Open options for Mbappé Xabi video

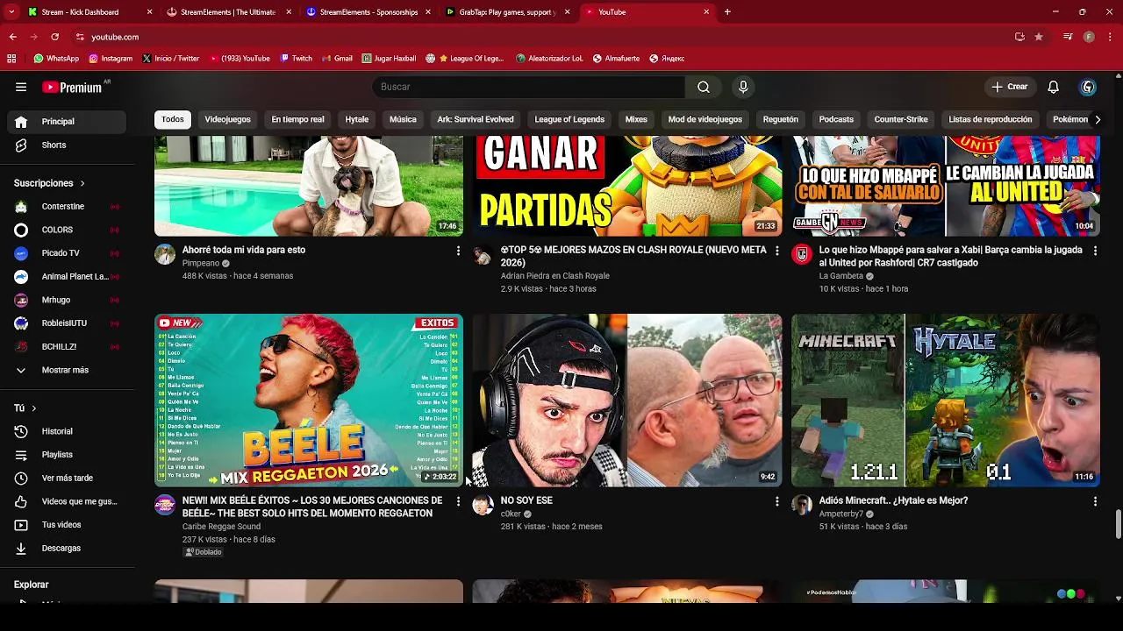[1094, 251]
